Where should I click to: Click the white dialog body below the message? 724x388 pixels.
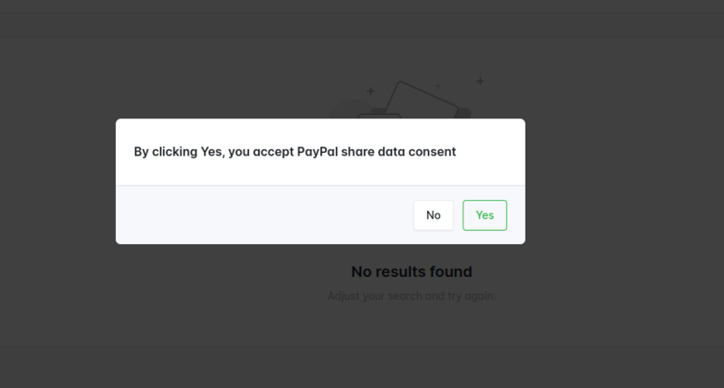[317, 174]
